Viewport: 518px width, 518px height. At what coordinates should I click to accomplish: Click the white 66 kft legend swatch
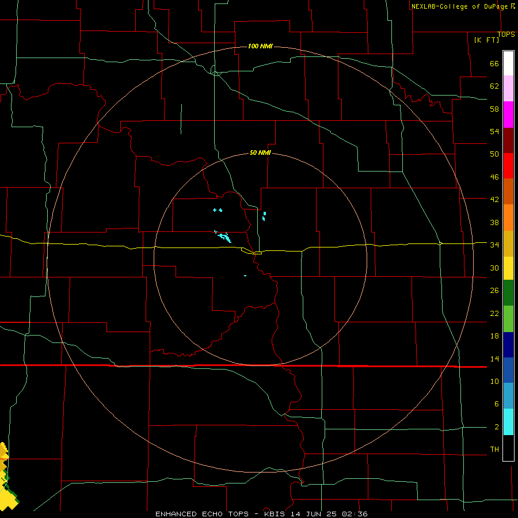click(x=508, y=63)
